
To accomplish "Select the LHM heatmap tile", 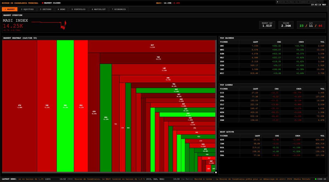I will (x=164, y=69).
